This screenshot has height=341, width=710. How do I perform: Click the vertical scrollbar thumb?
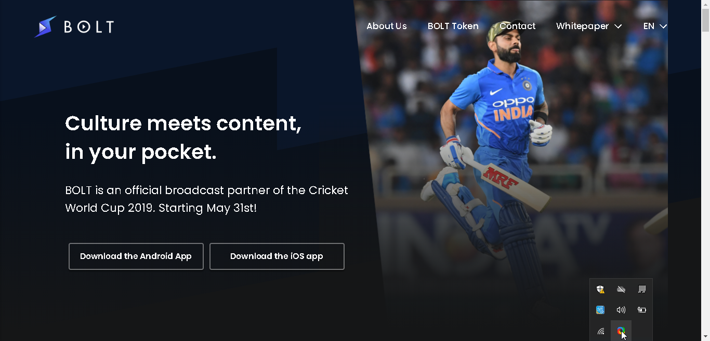coord(705,21)
